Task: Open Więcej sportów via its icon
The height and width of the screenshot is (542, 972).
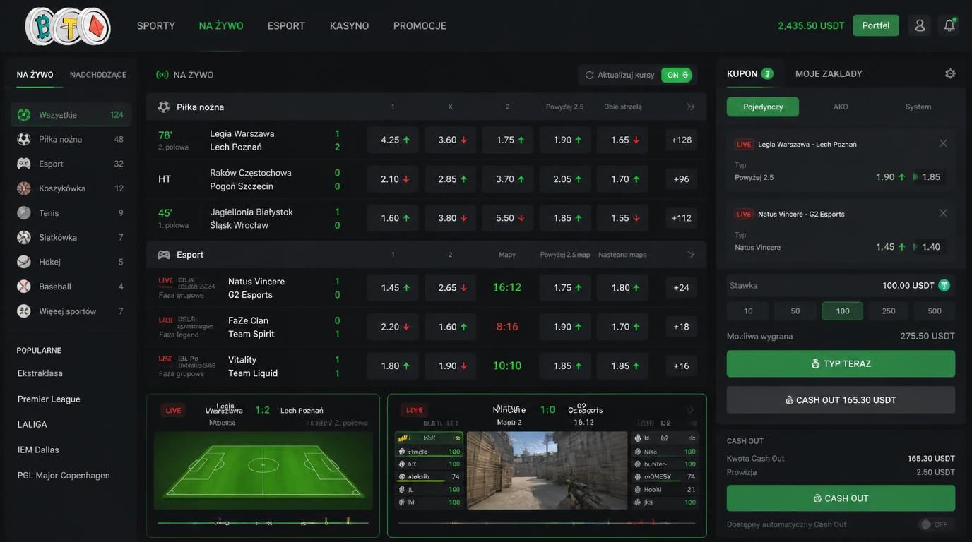Action: point(24,311)
